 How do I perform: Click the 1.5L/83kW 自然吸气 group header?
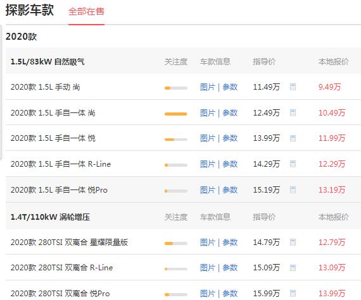47,61
